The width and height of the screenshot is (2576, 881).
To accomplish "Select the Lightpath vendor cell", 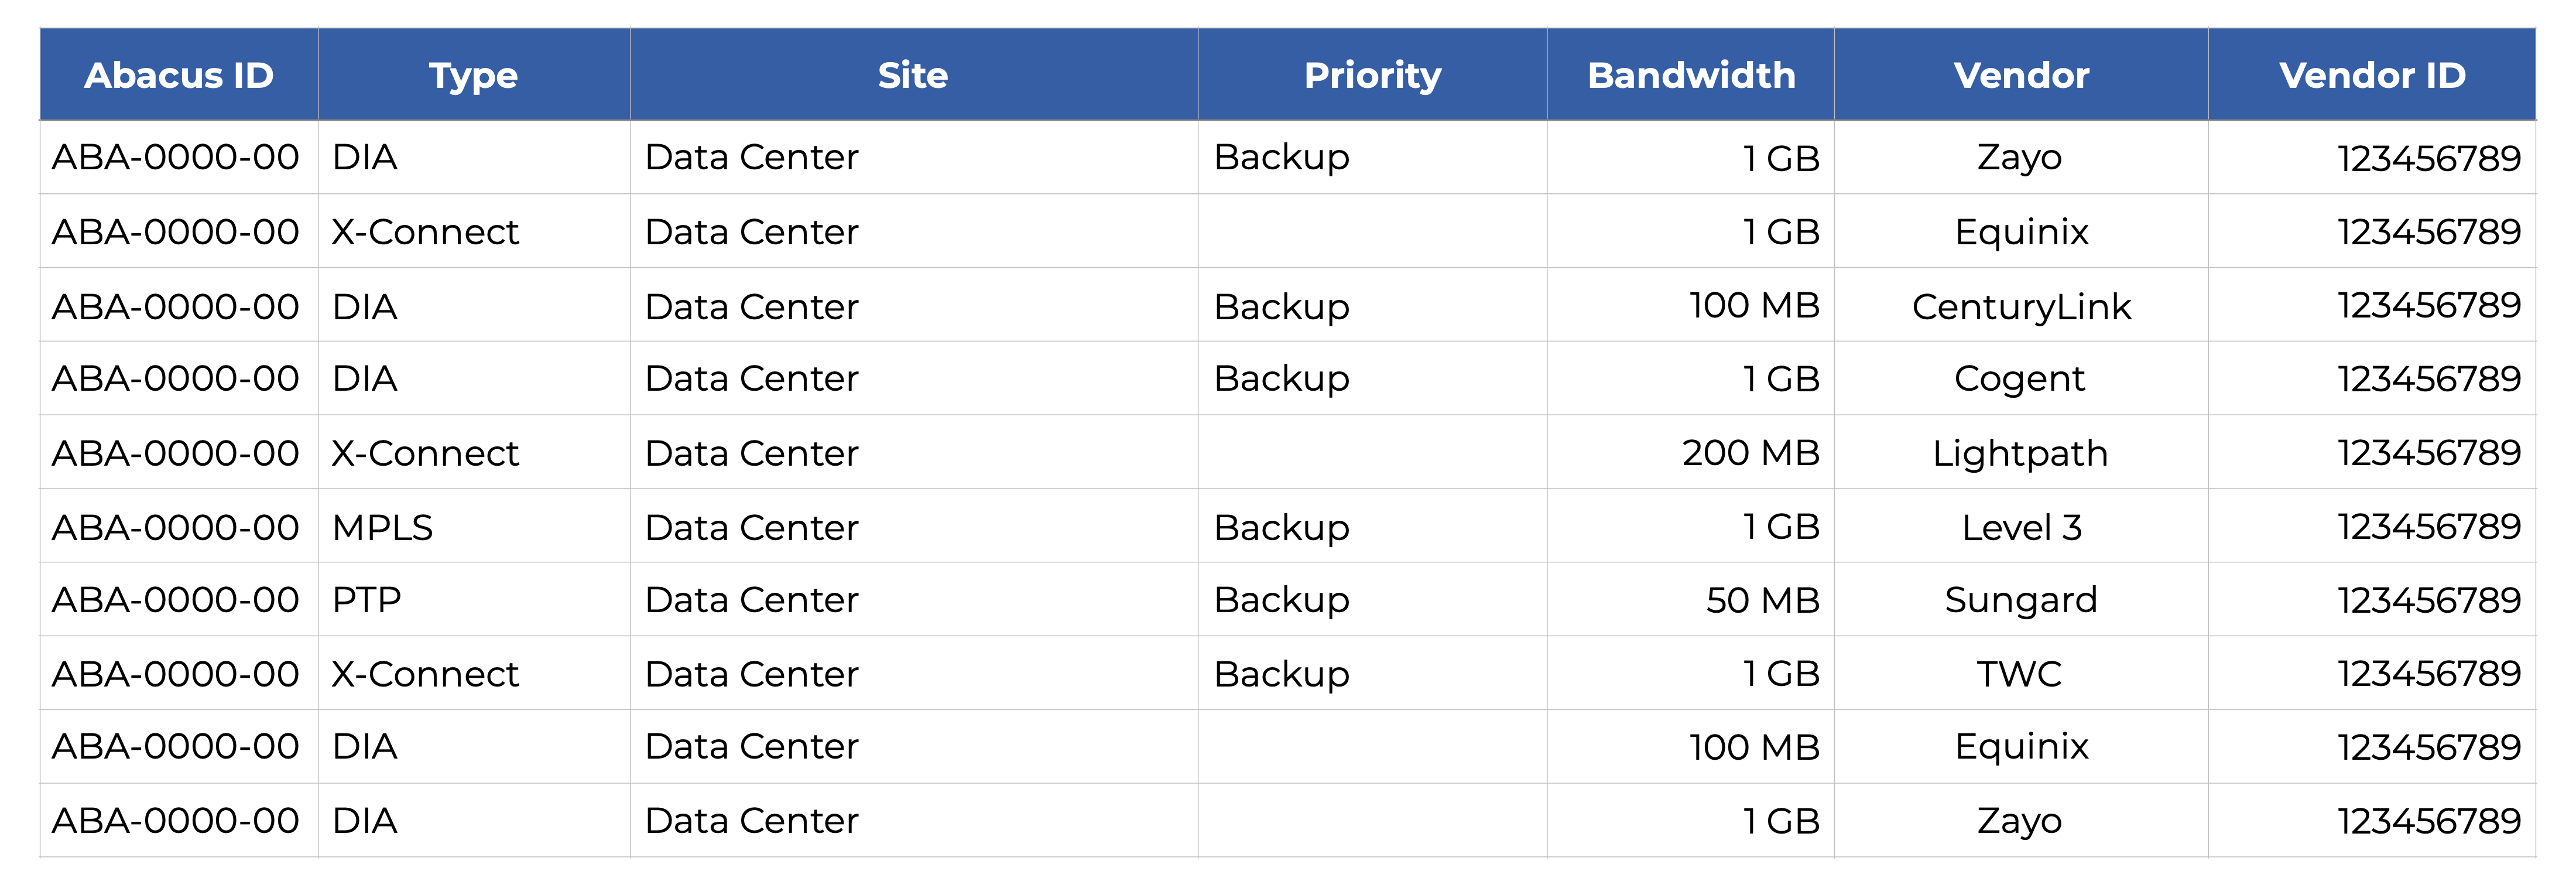I will coord(2020,453).
